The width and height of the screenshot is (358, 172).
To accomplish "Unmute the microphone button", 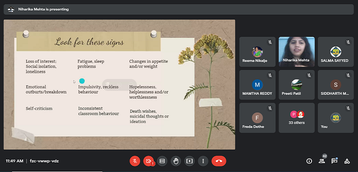I will click(135, 161).
